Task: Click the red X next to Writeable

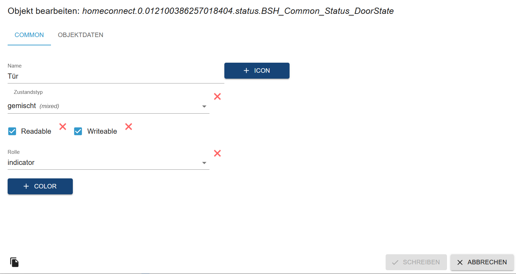Action: [x=129, y=127]
